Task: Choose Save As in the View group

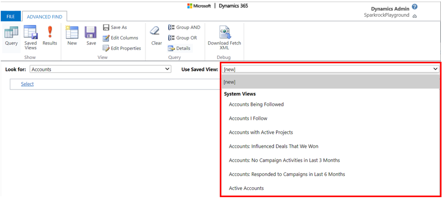Action: 114,27
